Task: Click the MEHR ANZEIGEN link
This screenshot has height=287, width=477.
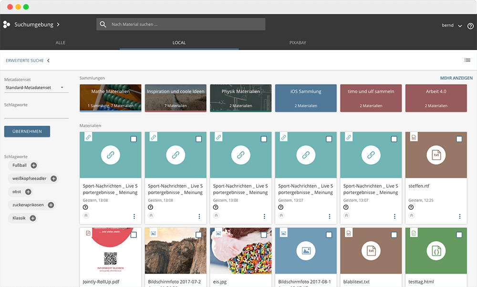Action: point(456,78)
